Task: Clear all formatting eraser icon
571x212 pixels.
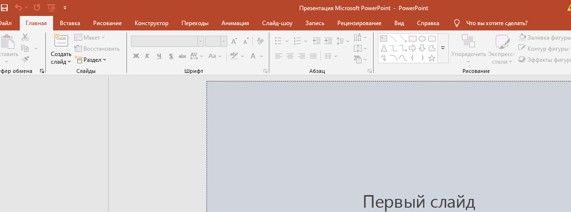Action: 260,41
